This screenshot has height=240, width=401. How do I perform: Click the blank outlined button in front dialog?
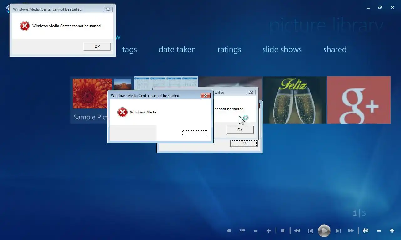click(195, 133)
